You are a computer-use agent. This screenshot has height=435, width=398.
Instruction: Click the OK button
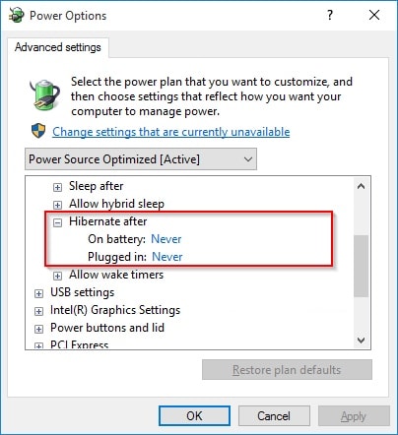click(x=194, y=416)
